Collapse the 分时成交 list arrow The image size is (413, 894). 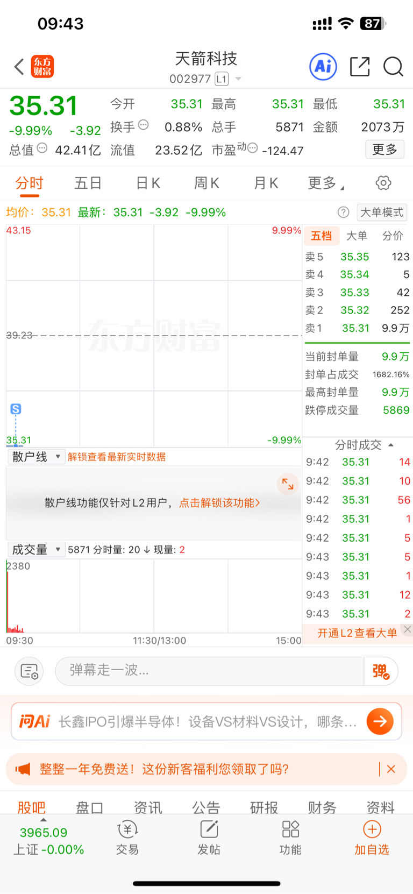pos(391,445)
